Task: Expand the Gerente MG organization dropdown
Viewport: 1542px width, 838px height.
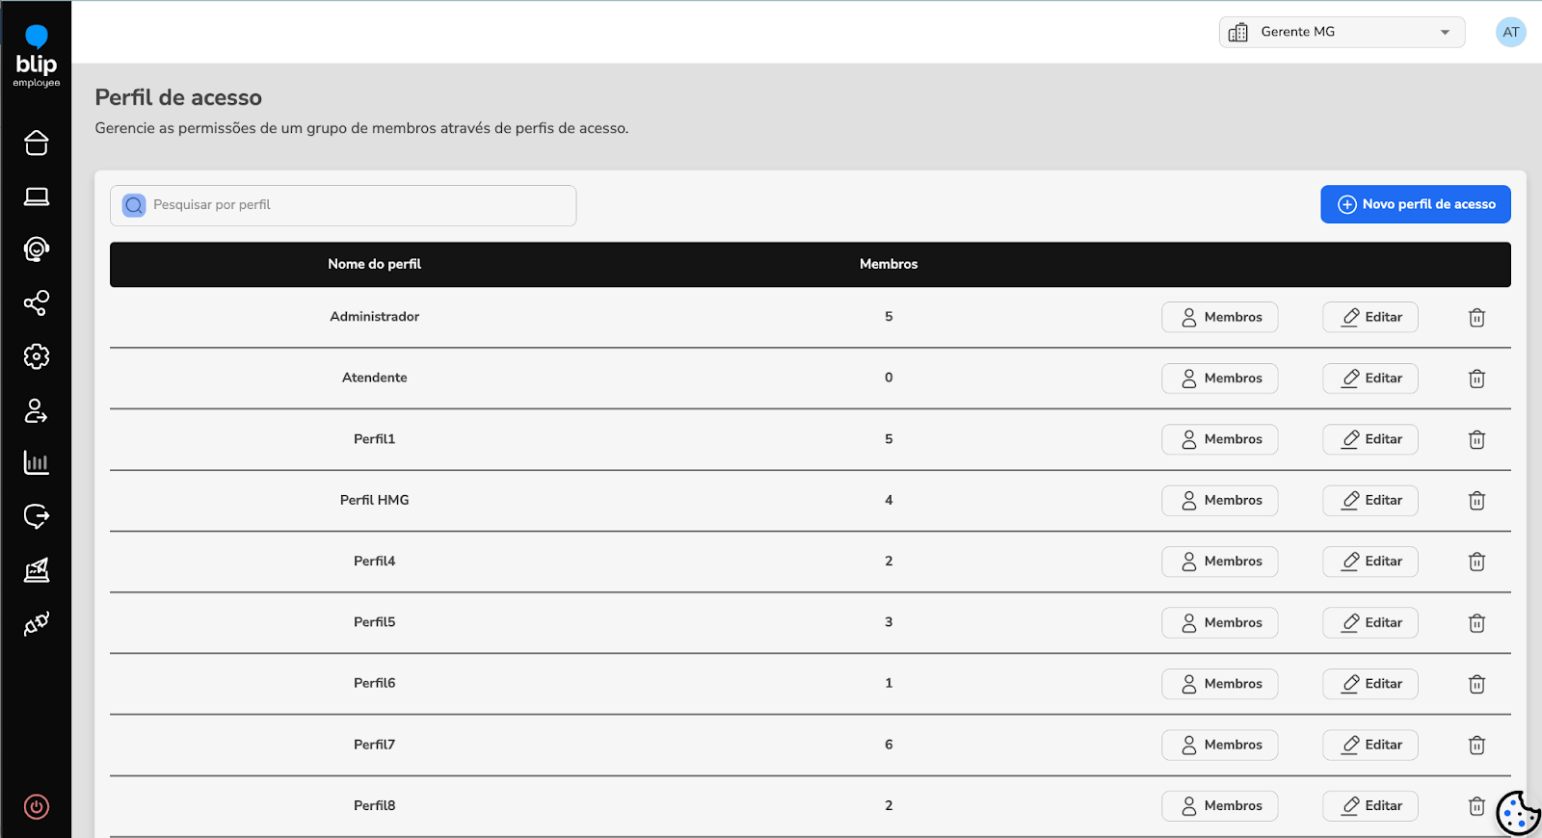Action: point(1342,32)
